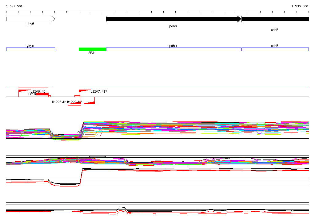Click the end coordinate label 1 530 000
The image size is (315, 219).
300,6
